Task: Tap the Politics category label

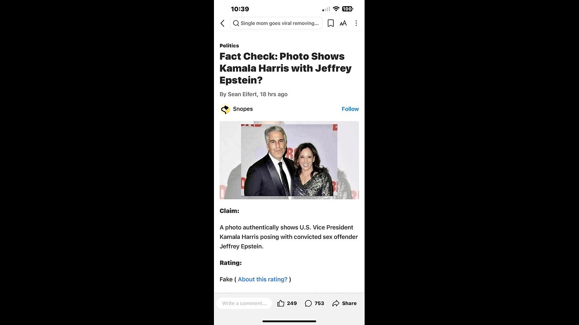Action: click(x=229, y=46)
